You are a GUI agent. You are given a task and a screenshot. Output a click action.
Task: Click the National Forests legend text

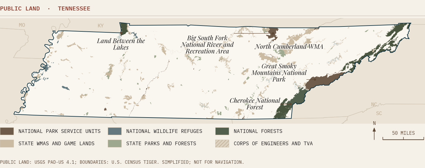(258, 131)
